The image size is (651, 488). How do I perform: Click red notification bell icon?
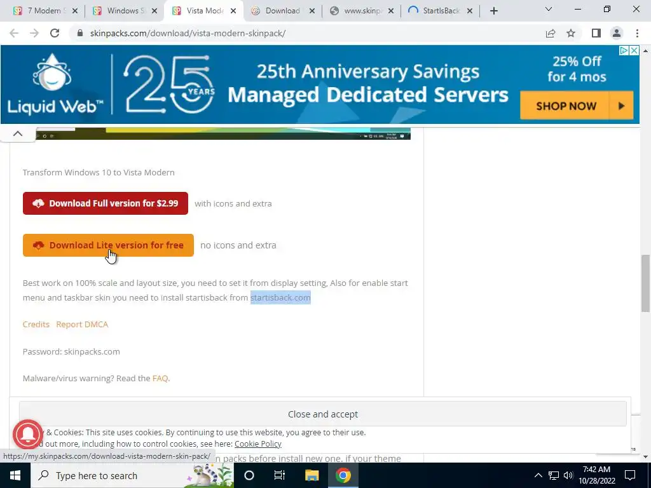click(28, 434)
